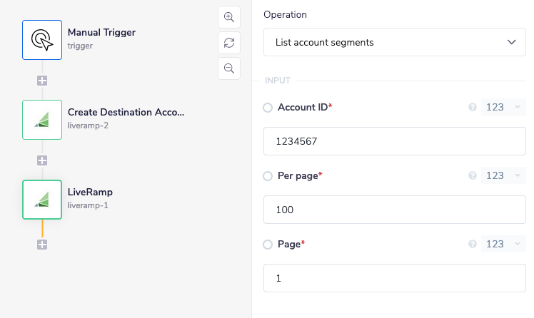Click the refresh canvas view icon
Screen dimensions: 534x318
coord(229,43)
